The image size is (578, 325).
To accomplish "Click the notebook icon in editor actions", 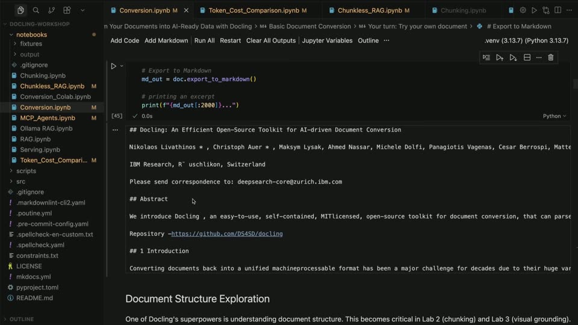I will click(511, 10).
